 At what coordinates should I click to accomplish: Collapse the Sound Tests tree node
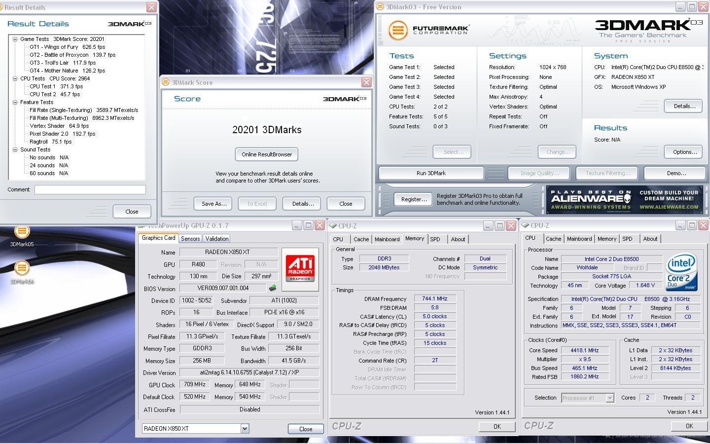tap(15, 149)
